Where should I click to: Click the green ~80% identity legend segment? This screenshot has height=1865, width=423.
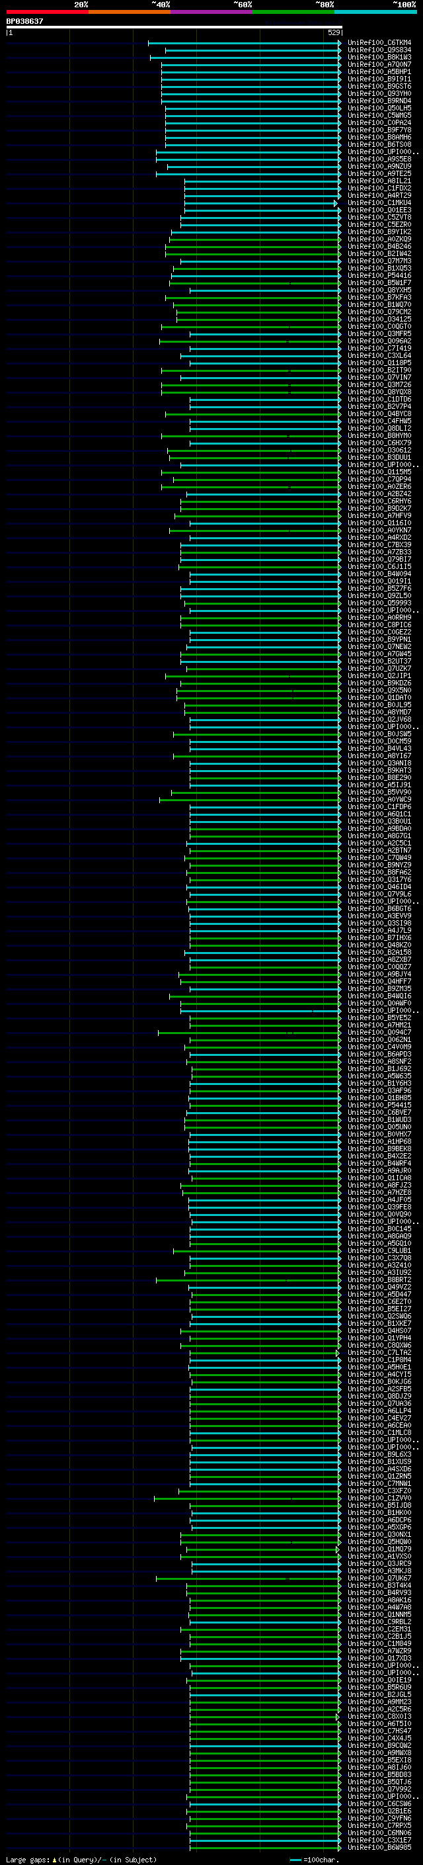tap(293, 12)
